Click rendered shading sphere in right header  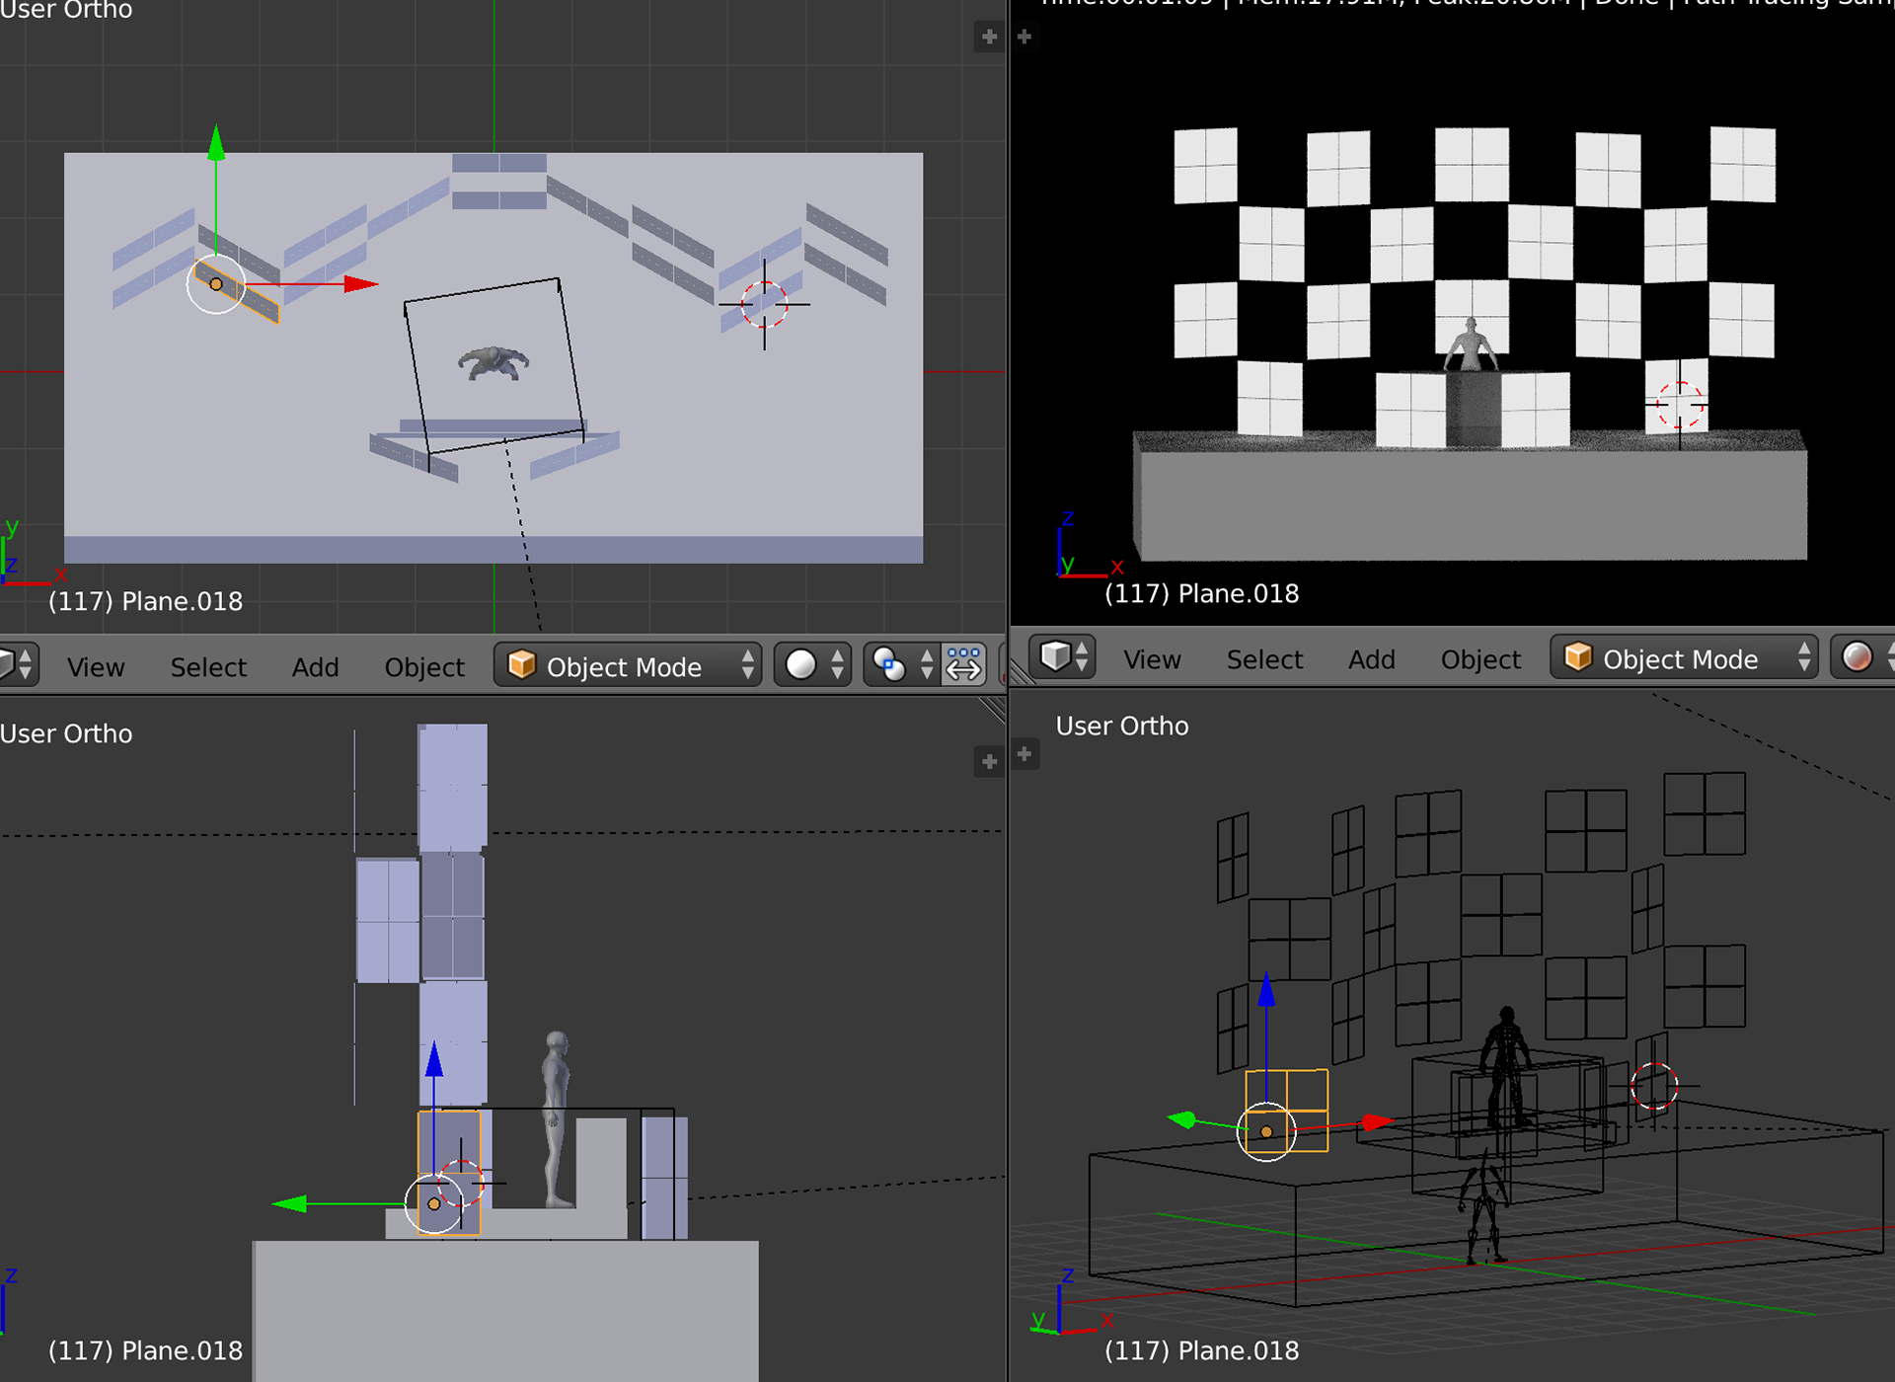pyautogui.click(x=1859, y=656)
